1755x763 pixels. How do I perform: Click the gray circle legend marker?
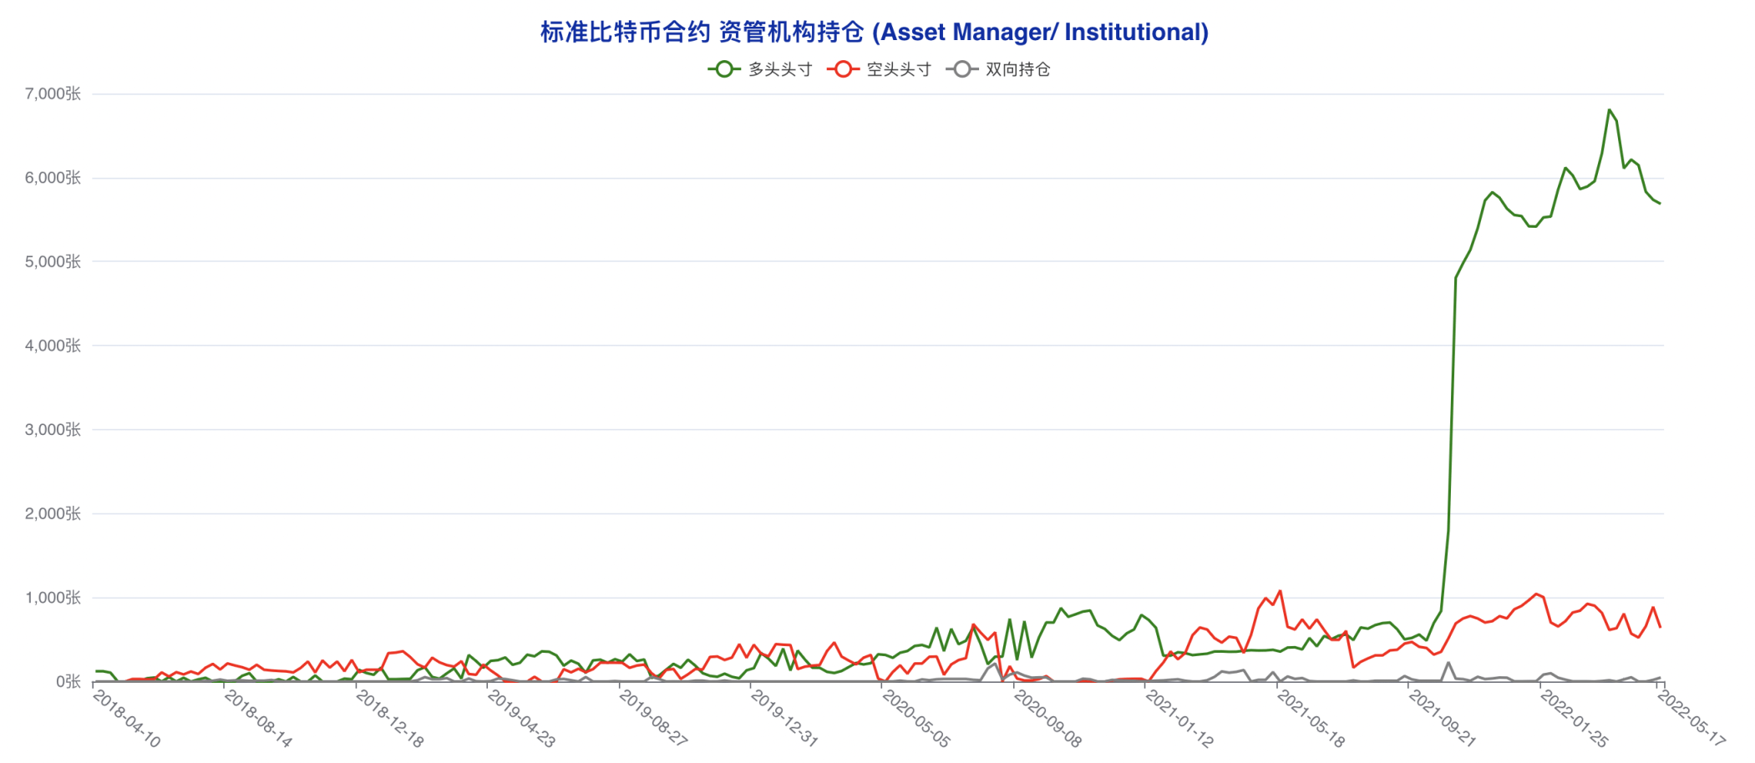[961, 69]
